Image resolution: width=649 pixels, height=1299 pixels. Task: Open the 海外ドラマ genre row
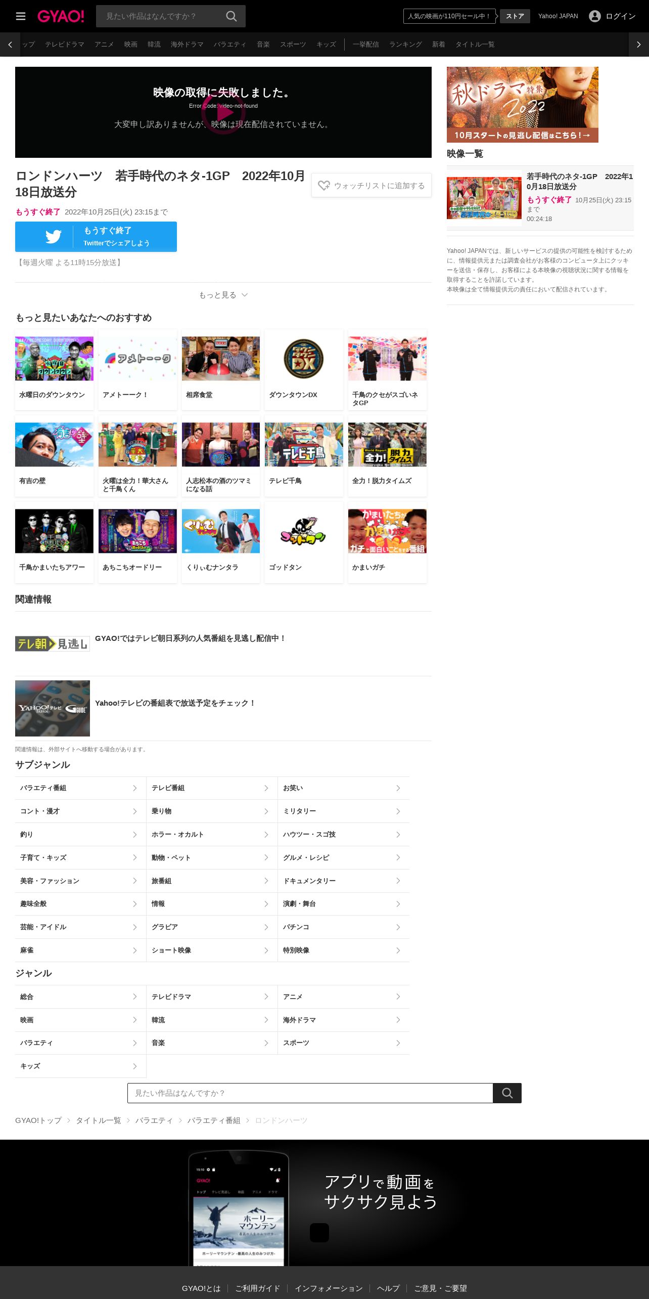point(344,1020)
